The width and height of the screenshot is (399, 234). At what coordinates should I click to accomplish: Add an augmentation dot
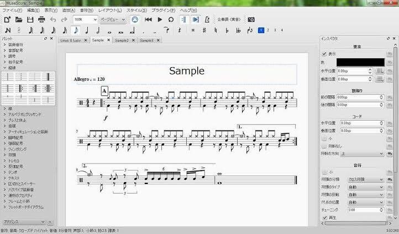pyautogui.click(x=144, y=32)
